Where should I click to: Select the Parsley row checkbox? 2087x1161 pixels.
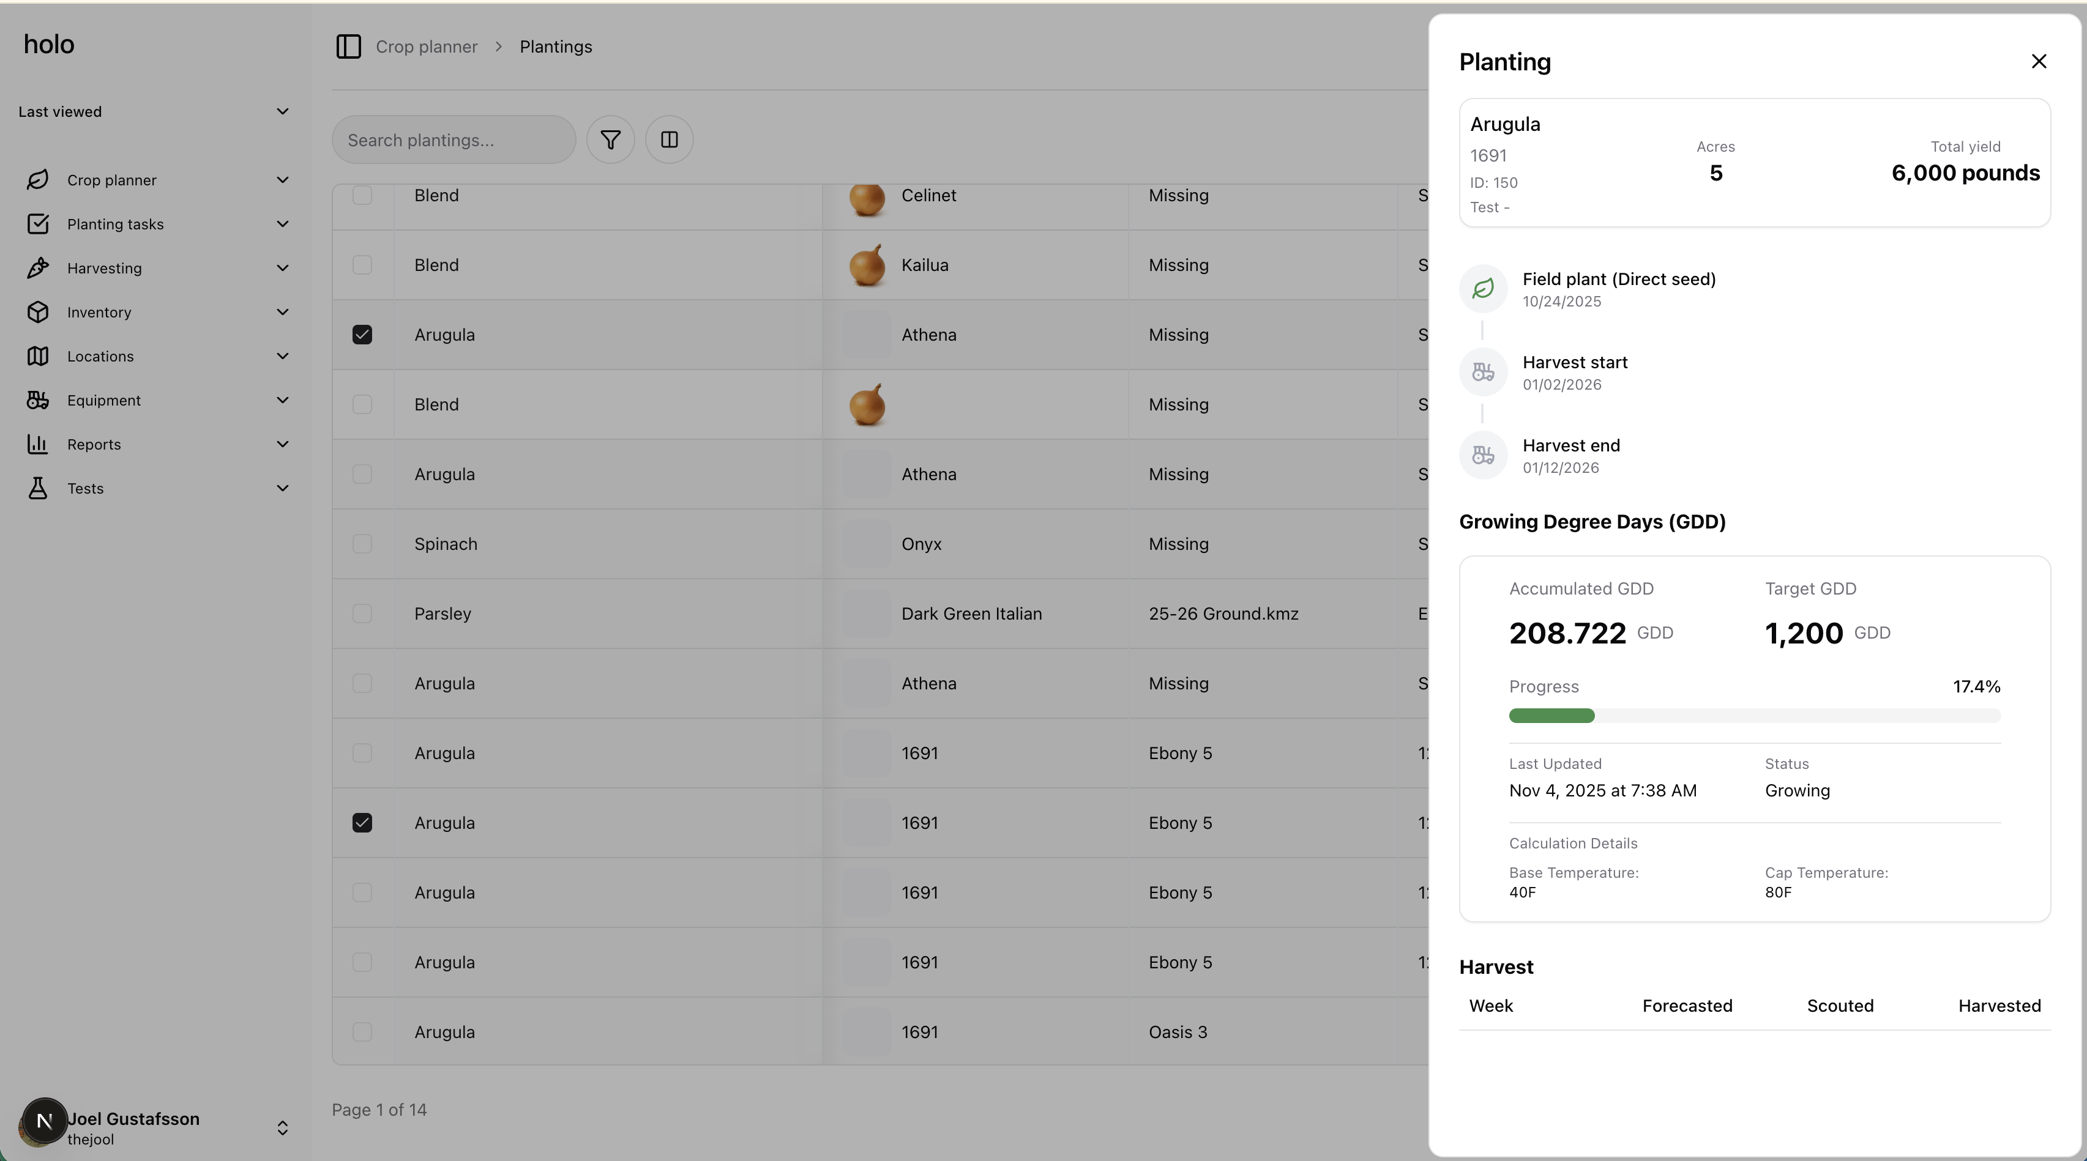pyautogui.click(x=362, y=614)
